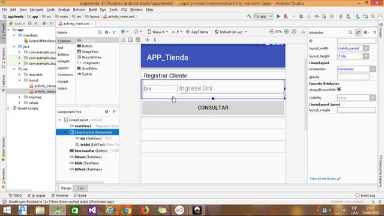Click the layout_weight input field
384x216 pixels.
pos(356,110)
